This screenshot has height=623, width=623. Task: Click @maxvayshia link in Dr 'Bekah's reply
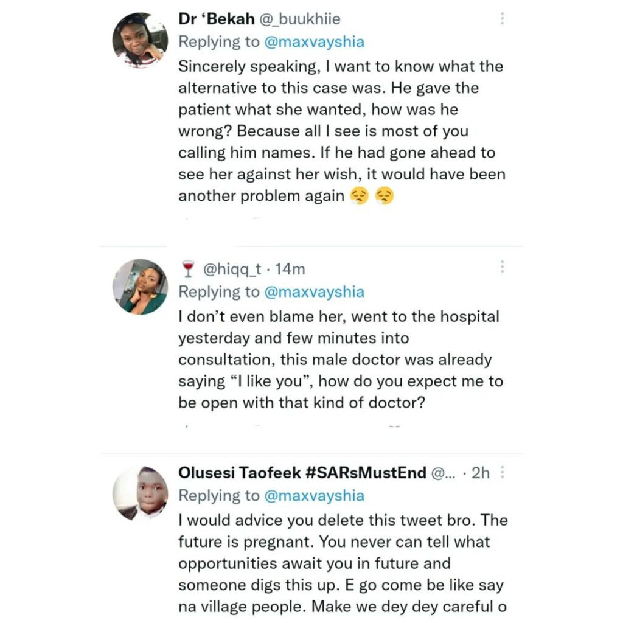pos(314,41)
